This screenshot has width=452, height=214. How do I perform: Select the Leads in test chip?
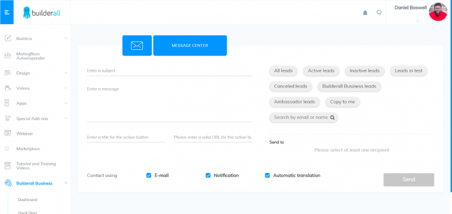click(409, 71)
